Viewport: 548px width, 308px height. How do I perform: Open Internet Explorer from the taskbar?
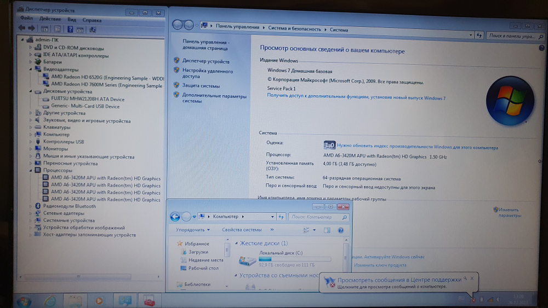point(50,301)
